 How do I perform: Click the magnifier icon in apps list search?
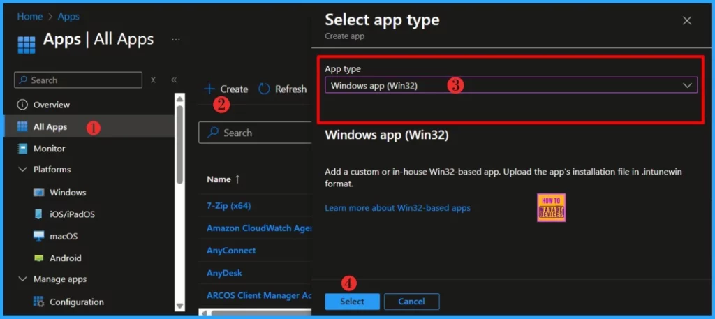[x=212, y=133]
